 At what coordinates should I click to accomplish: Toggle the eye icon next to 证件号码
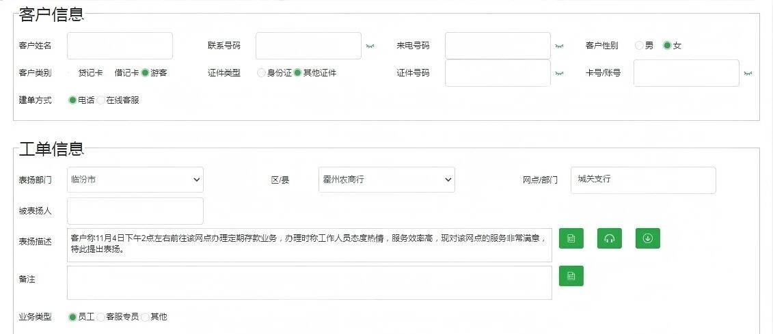[559, 73]
